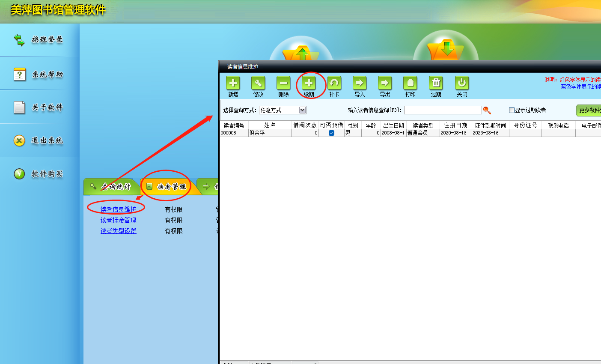Viewport: 601px width, 364px height.
Task: Click the 打印 (Print) icon
Action: pos(410,84)
